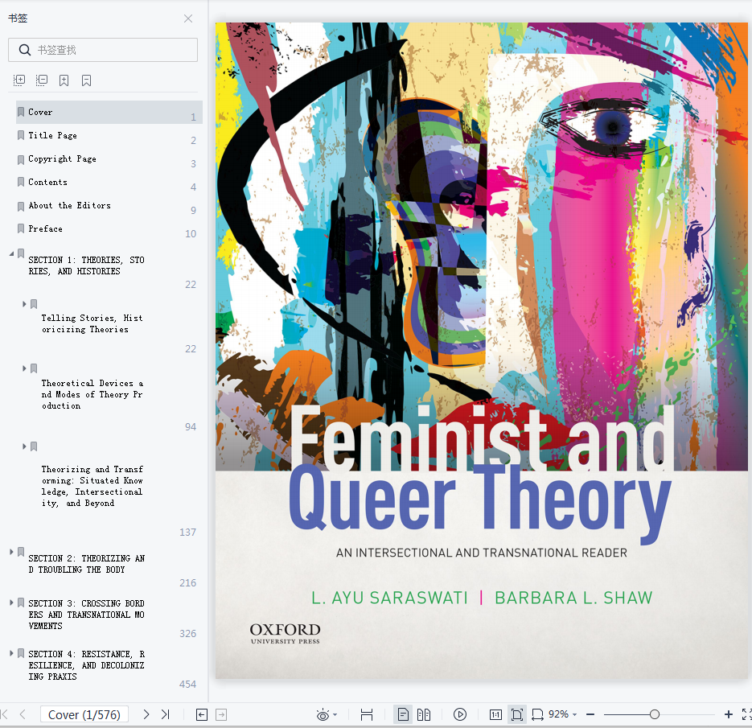Jump to the Preface bookmark
This screenshot has height=728, width=752.
(46, 228)
